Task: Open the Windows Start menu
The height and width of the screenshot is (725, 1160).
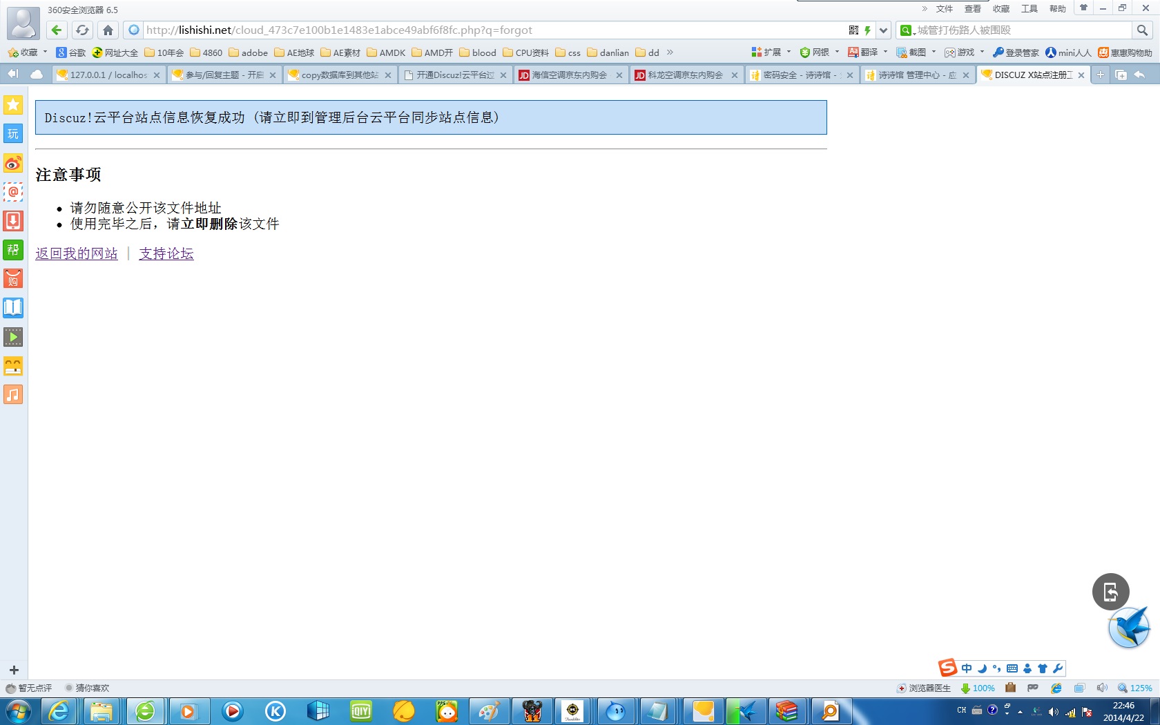Action: tap(18, 711)
